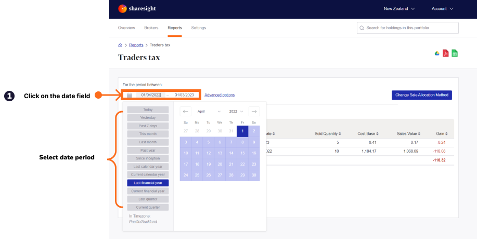The width and height of the screenshot is (477, 243).
Task: Click the 1,184.17 cost base cell
Action: coord(370,151)
